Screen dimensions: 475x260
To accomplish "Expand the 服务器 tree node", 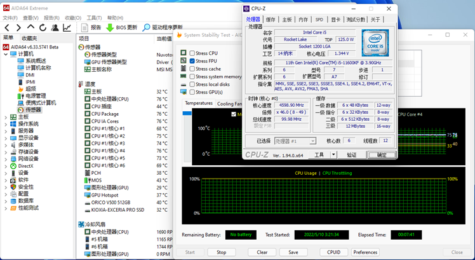I will tap(6, 131).
